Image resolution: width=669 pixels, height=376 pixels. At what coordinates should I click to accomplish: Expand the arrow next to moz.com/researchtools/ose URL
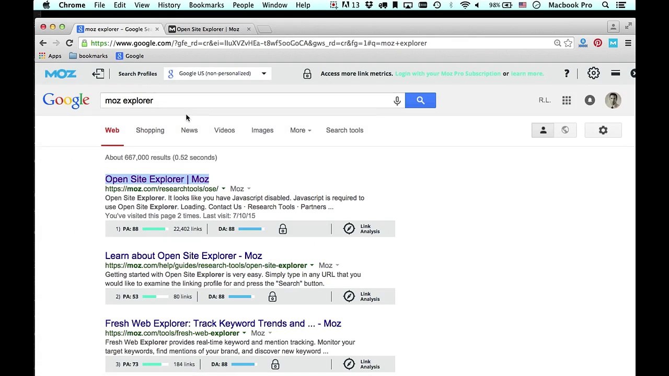[x=223, y=189]
